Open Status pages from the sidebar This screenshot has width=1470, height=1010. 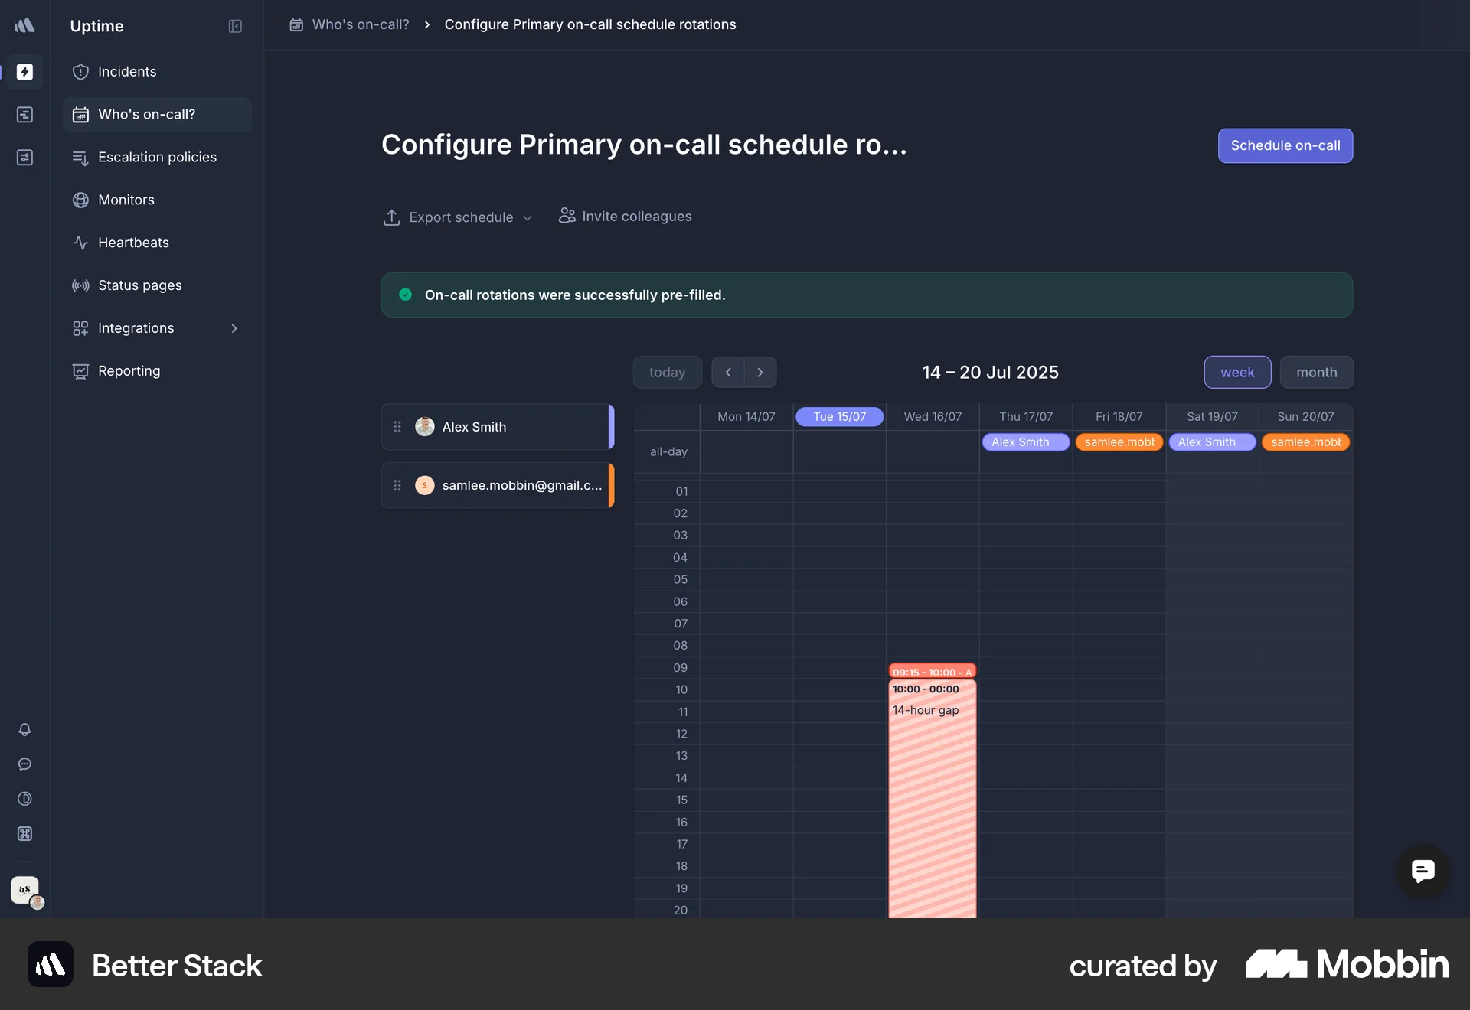(139, 285)
